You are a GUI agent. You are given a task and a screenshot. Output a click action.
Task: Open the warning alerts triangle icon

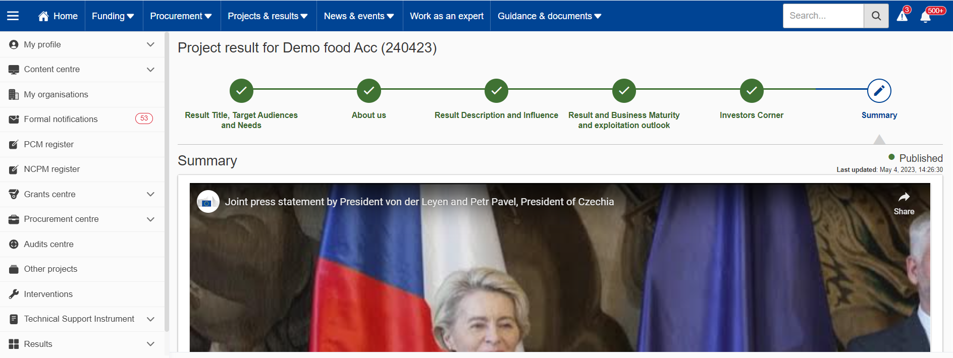coord(902,16)
